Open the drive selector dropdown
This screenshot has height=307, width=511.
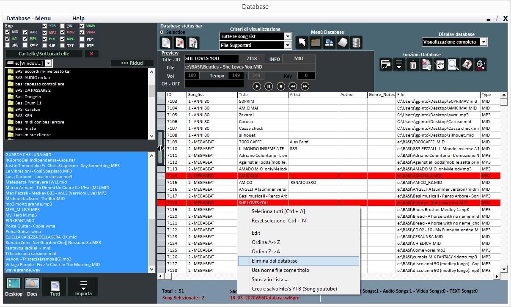48,63
